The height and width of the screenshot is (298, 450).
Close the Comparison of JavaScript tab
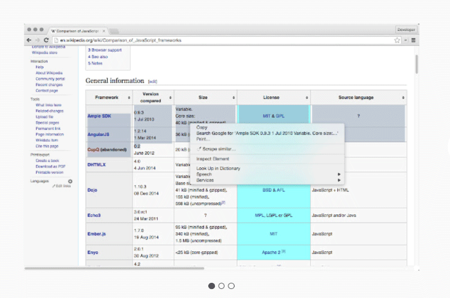(x=104, y=31)
